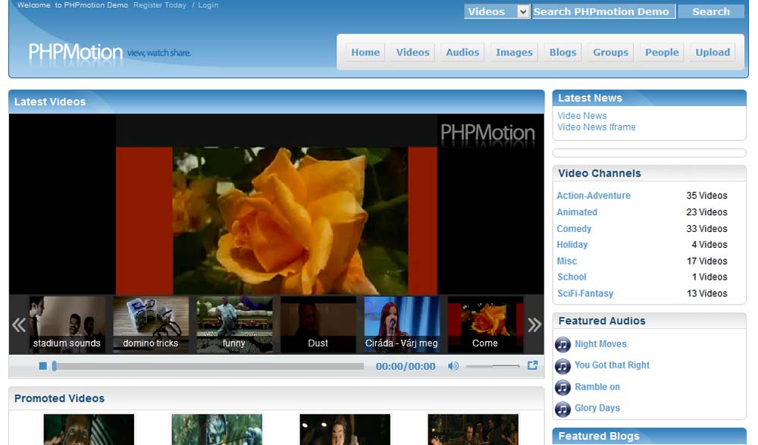758x445 pixels.
Task: Open the Videos search-type dropdown
Action: coord(497,11)
